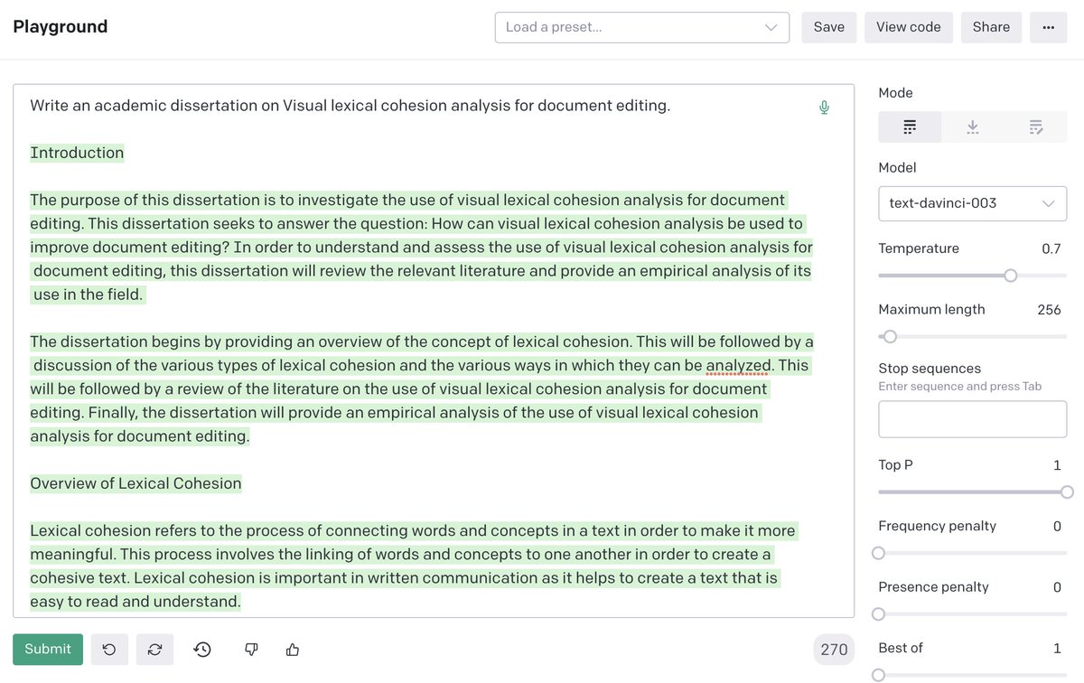Adjust the Temperature slider handle
The width and height of the screenshot is (1084, 683).
(x=1011, y=276)
